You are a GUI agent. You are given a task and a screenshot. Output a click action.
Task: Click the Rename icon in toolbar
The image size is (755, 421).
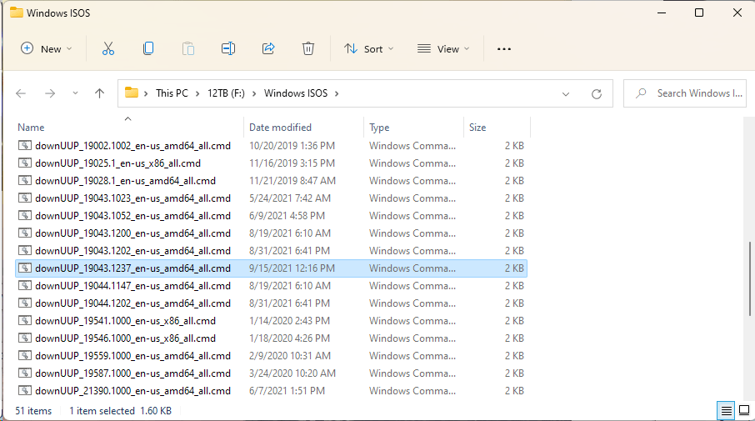228,49
